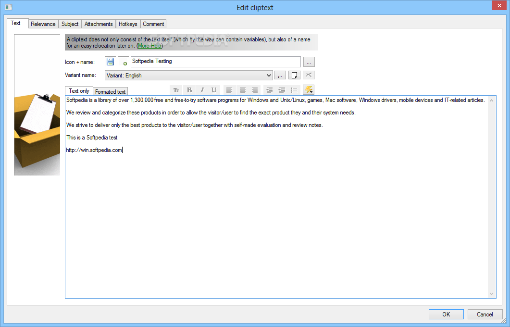Open the Hotkeys tab
The height and width of the screenshot is (327, 510).
[x=128, y=24]
